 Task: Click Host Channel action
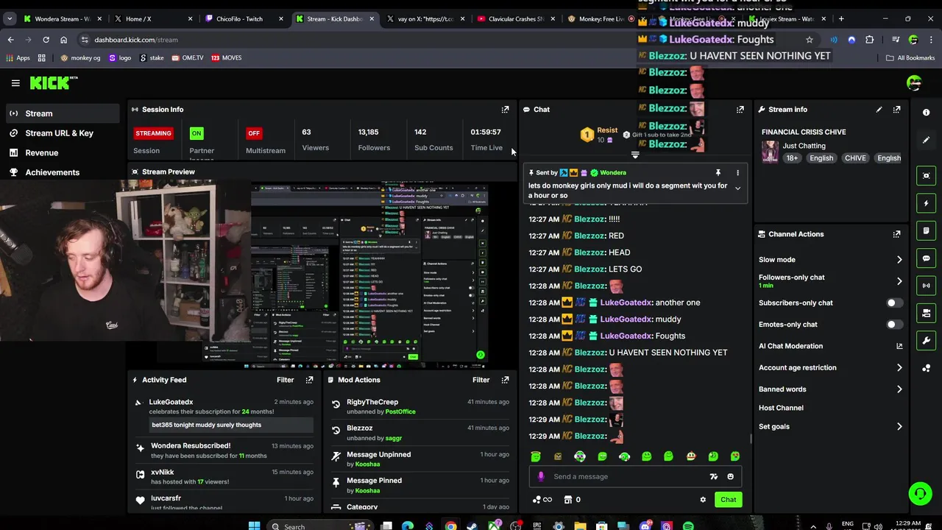point(781,408)
